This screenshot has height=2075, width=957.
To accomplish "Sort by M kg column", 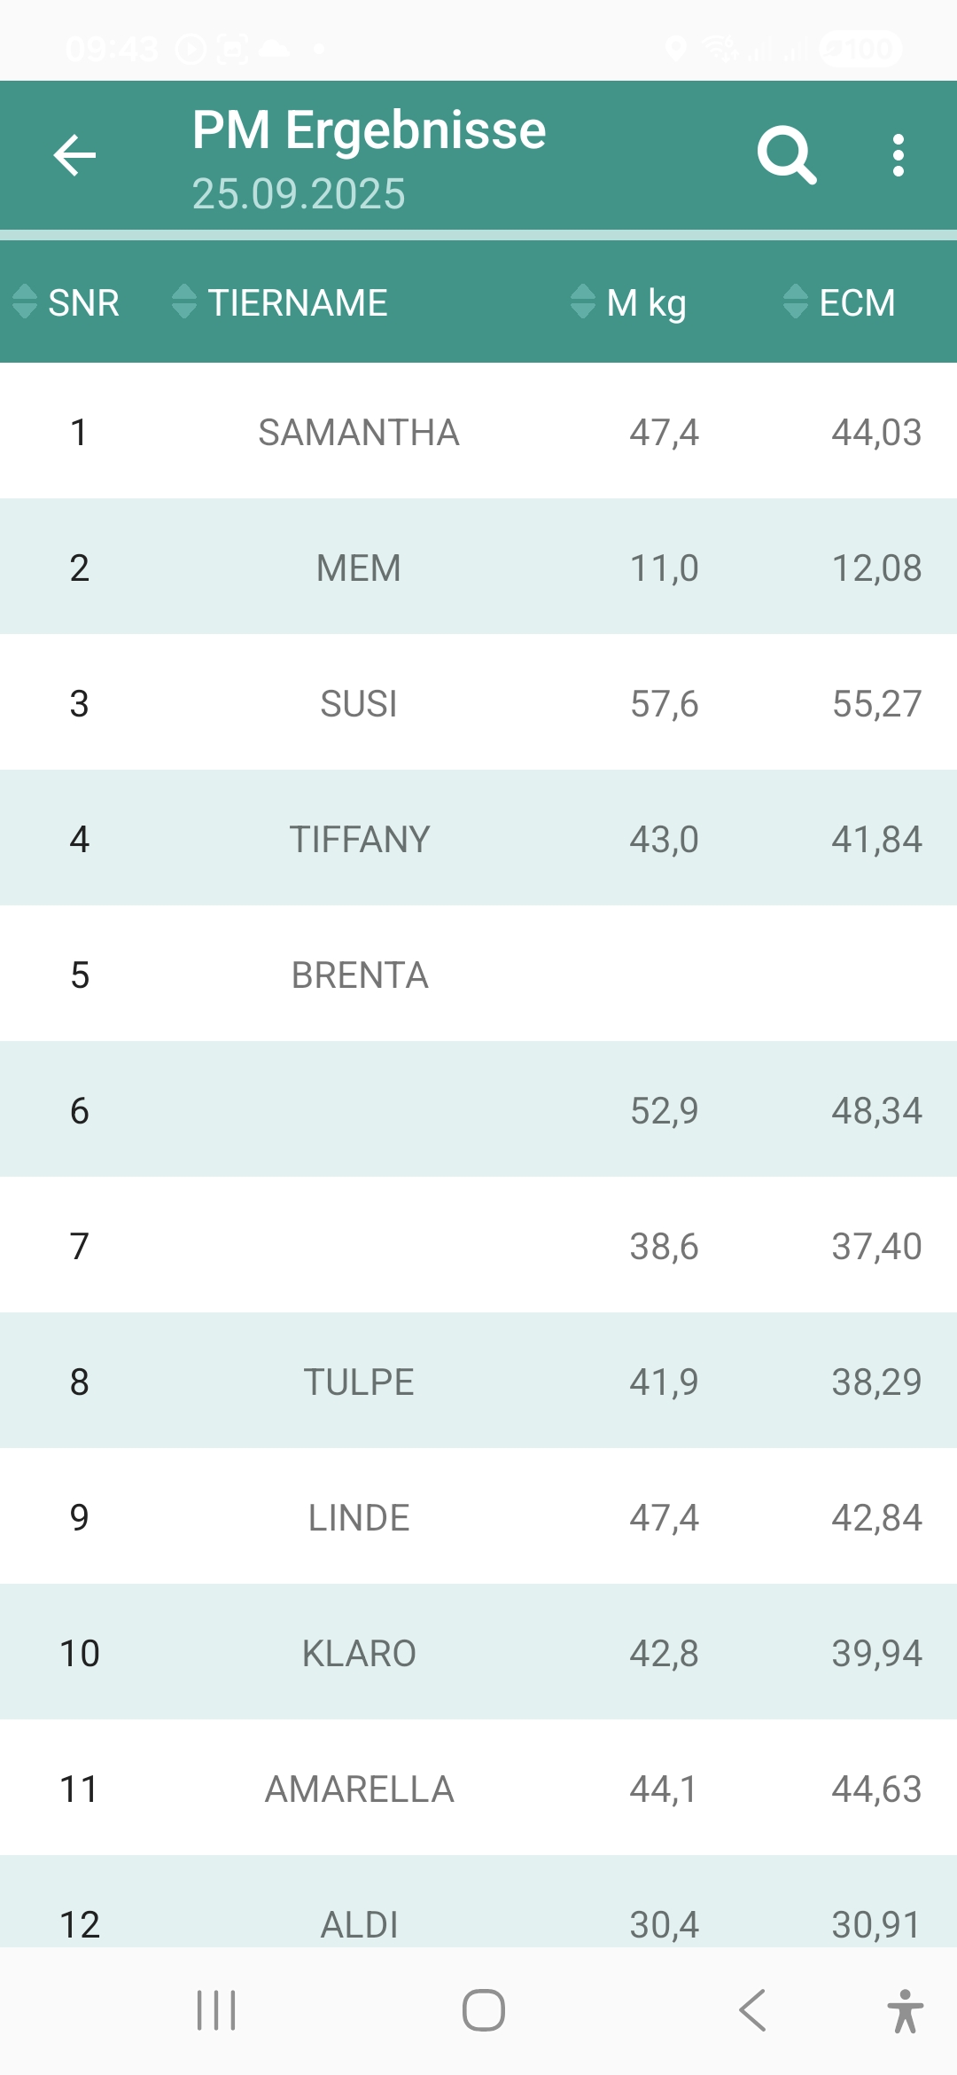I will click(x=629, y=302).
